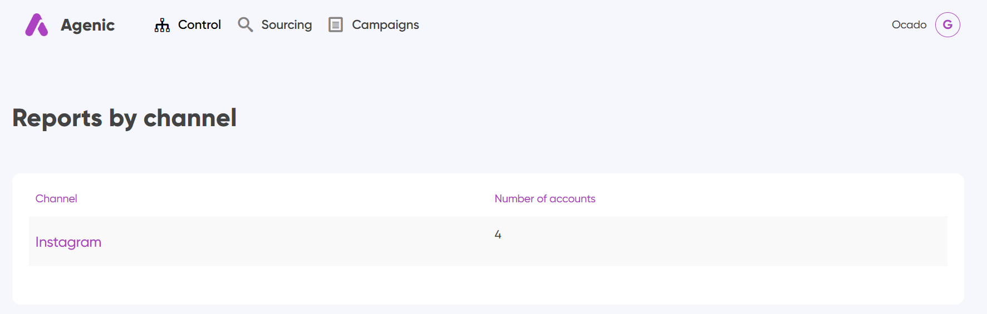Open the G user avatar menu
This screenshot has height=314, width=987.
[947, 25]
